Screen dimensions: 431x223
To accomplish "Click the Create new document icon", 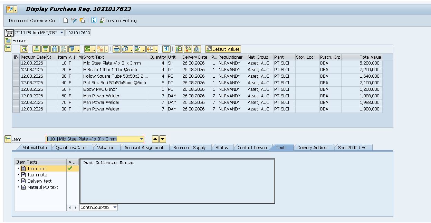I will [x=66, y=20].
